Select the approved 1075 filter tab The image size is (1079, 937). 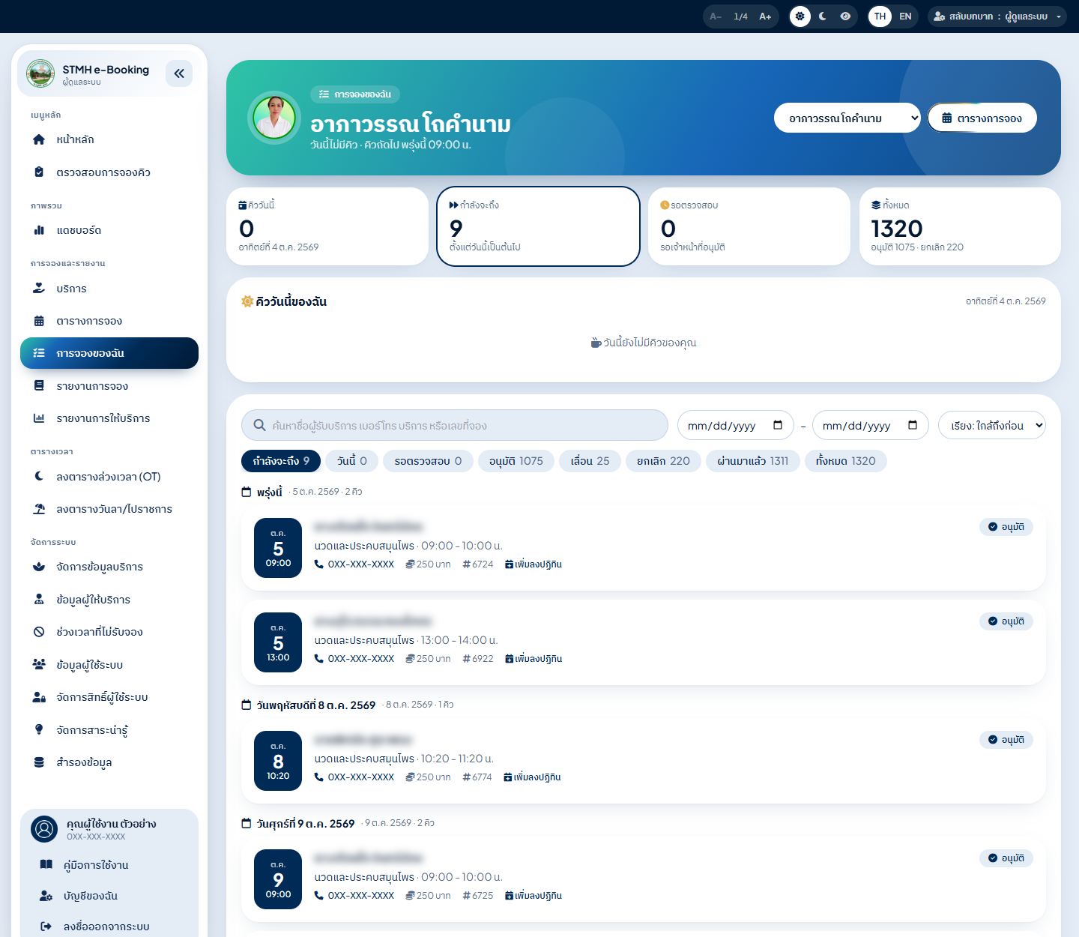click(x=516, y=461)
